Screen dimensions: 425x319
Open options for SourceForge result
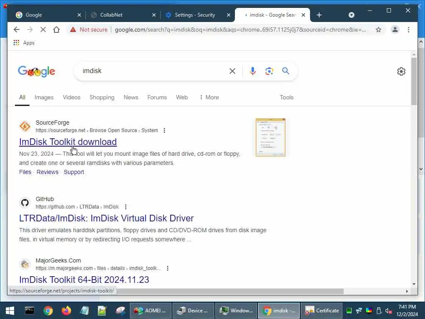[x=164, y=130]
